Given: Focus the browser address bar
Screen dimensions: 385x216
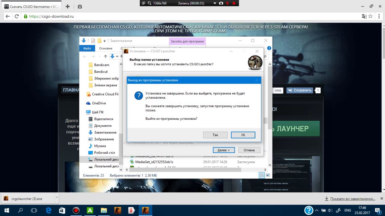Looking at the screenshot, I should 192,16.
